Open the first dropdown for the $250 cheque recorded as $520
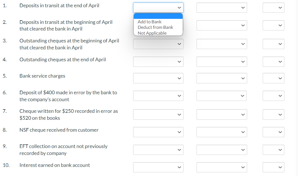Image resolution: width=298 pixels, height=176 pixels. pyautogui.click(x=158, y=114)
